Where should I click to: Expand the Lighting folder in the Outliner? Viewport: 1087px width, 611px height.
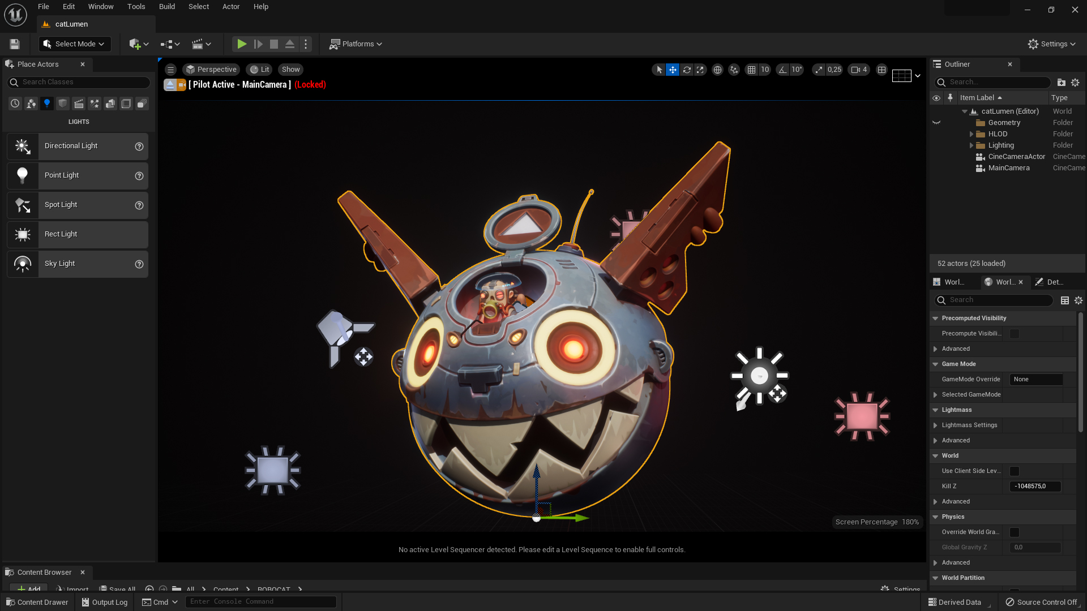[972, 145]
